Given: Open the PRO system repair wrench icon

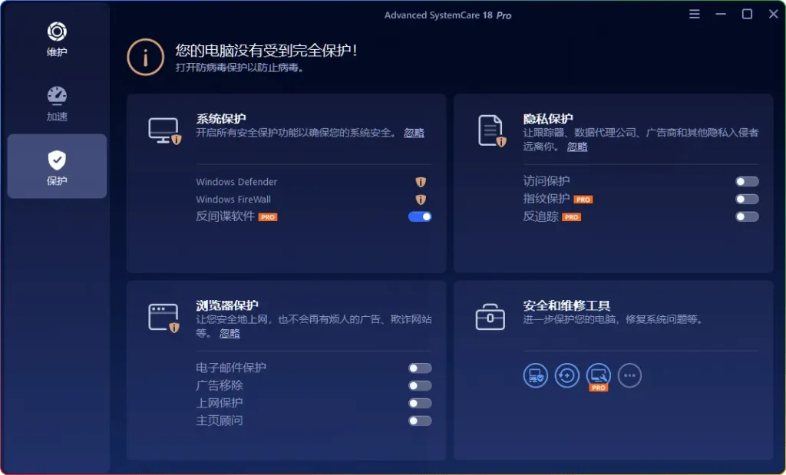Looking at the screenshot, I should [x=597, y=376].
